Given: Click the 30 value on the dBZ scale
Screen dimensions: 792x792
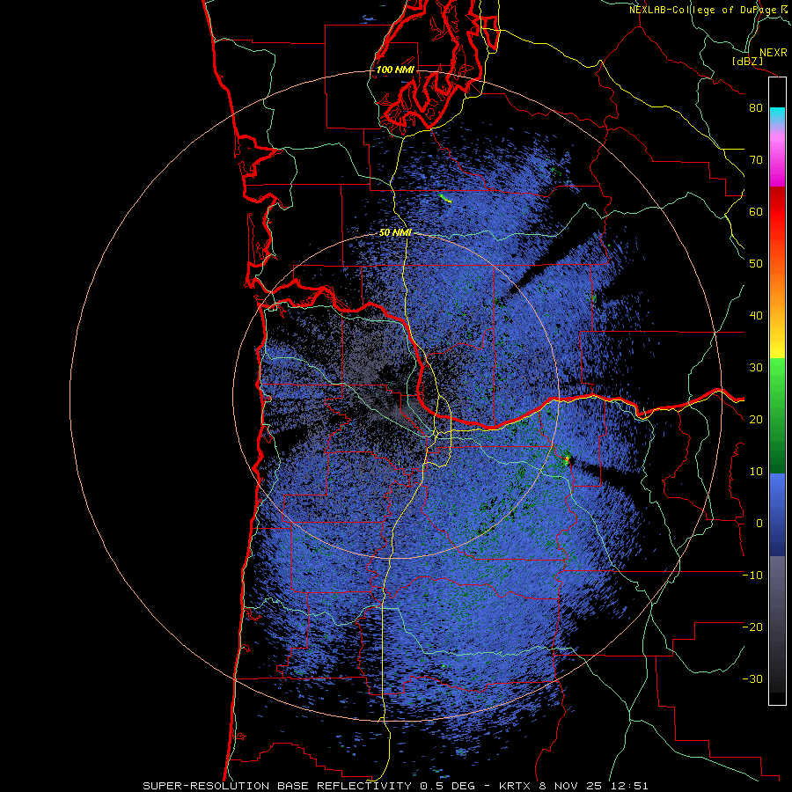Looking at the screenshot, I should tap(756, 368).
